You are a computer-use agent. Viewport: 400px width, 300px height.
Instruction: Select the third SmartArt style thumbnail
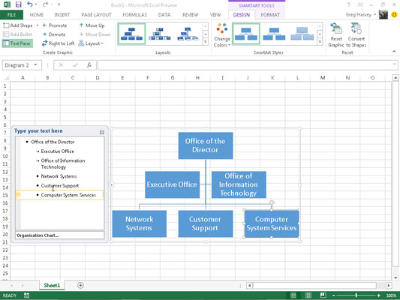coord(302,34)
